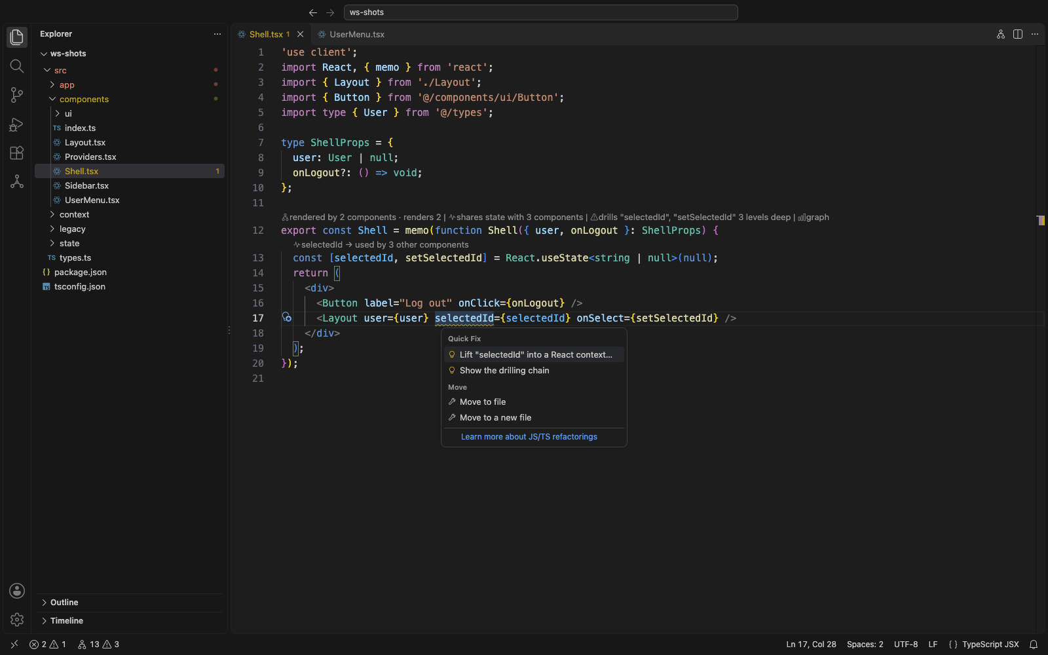
Task: Open the Accounts menu icon
Action: click(x=17, y=591)
